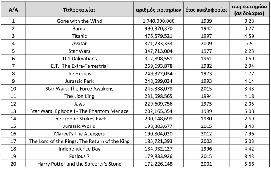Viewport: 271px width, 170px height.
Task: Click 'The Lion King' cell
Action: point(79,96)
